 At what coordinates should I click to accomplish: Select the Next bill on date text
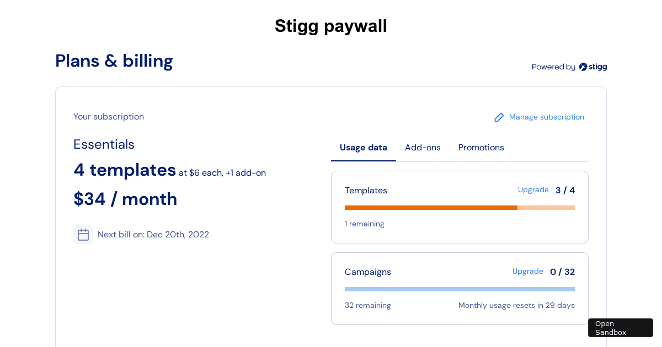click(x=153, y=235)
